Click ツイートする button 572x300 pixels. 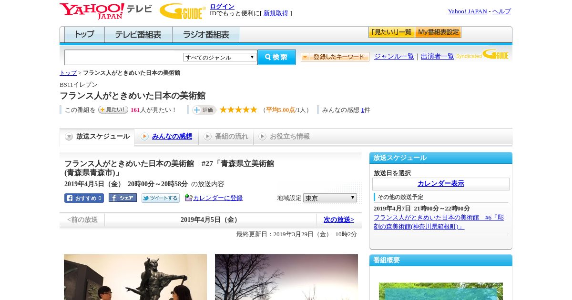(161, 198)
